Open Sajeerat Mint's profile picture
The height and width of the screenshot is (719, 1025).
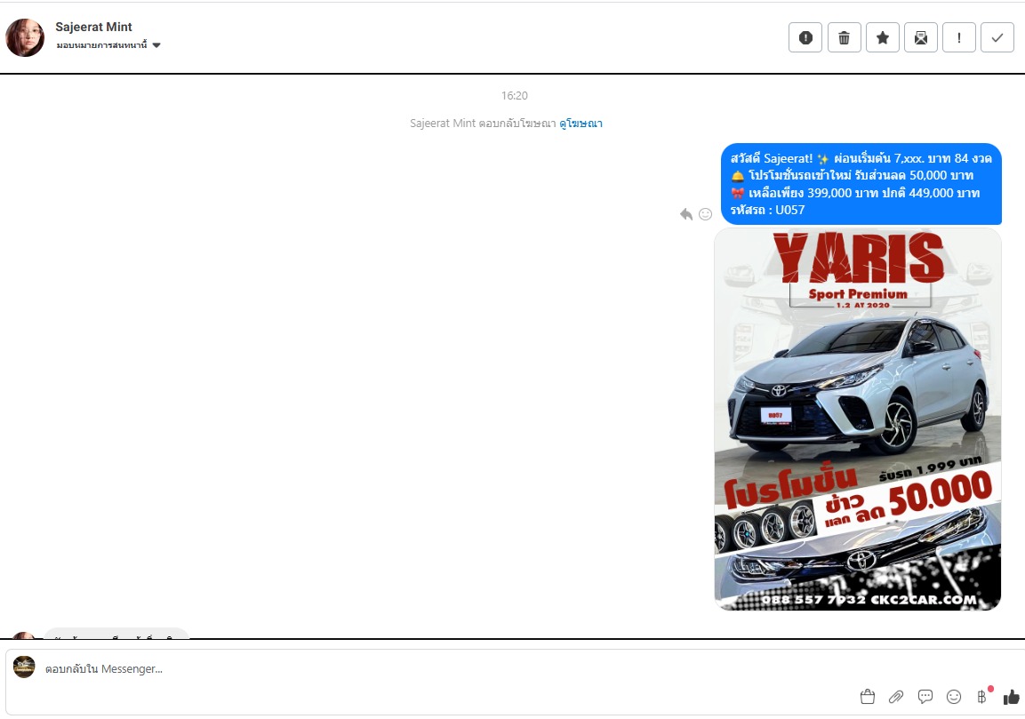click(x=25, y=37)
